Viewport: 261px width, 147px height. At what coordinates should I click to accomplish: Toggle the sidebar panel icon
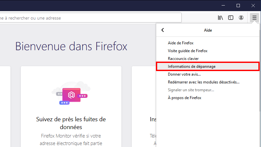coord(231,18)
